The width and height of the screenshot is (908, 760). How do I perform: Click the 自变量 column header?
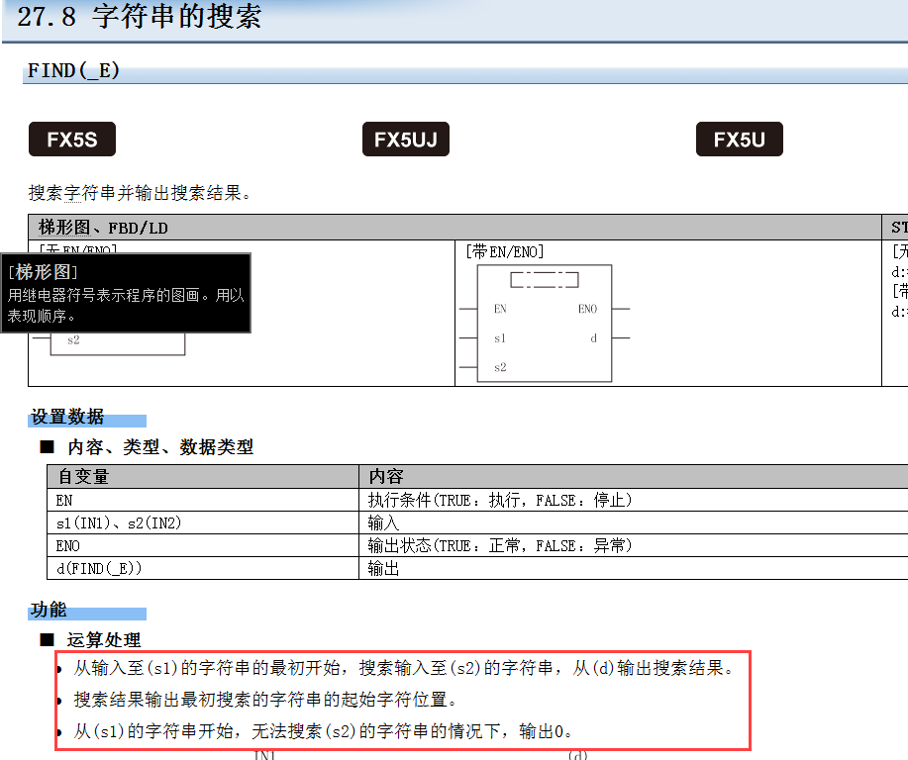click(x=83, y=477)
